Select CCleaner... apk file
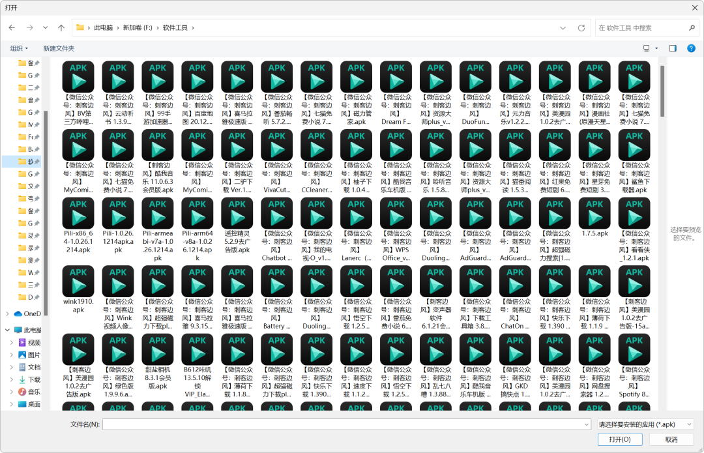Image resolution: width=704 pixels, height=453 pixels. (317, 161)
